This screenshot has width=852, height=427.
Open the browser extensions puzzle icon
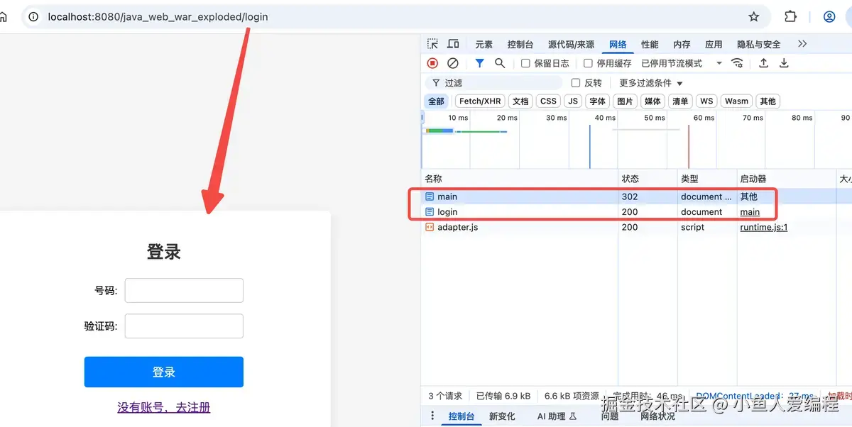coord(790,16)
